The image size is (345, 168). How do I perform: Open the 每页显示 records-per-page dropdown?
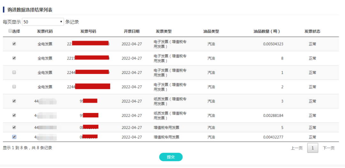tap(43, 22)
